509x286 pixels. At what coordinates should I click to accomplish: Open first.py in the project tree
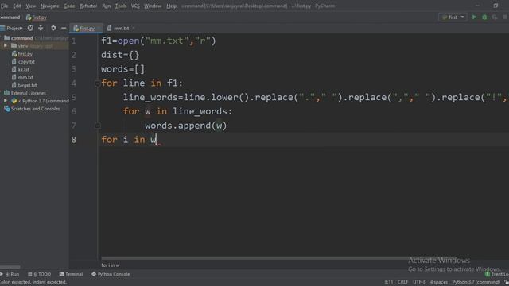[x=25, y=54]
